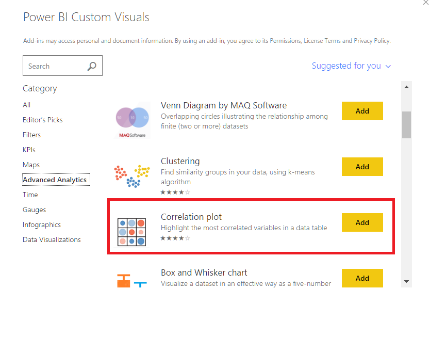
Task: Click the Clustering visual icon
Action: coord(132,175)
